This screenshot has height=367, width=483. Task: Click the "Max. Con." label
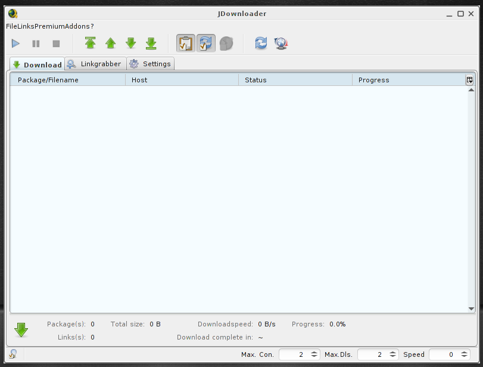(x=257, y=354)
